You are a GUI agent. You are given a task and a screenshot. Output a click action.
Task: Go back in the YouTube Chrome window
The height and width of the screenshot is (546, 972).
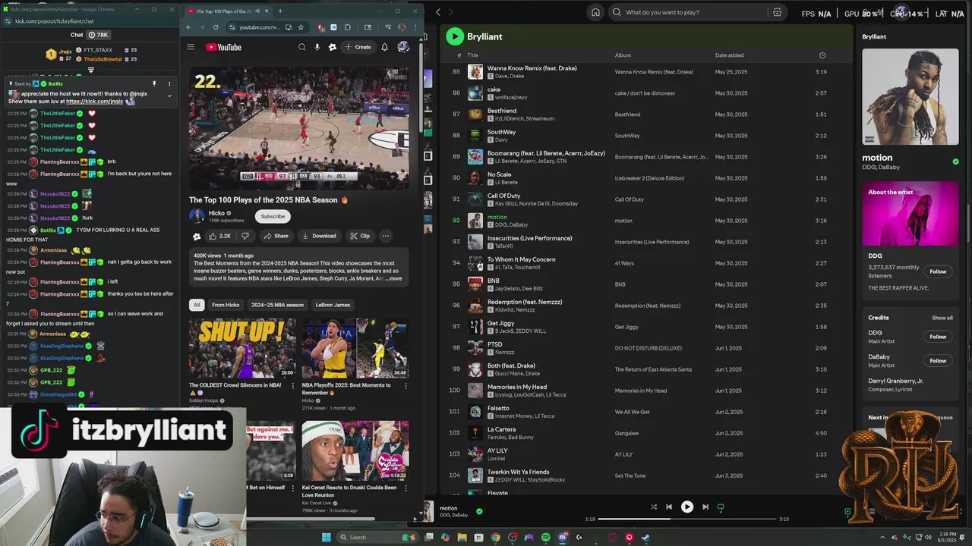point(188,27)
